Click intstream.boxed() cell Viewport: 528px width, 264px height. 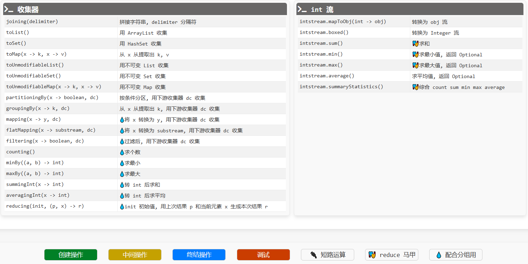[354, 33]
